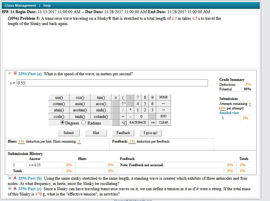Open the Help menu
This screenshot has height=201, width=270.
(x=47, y=6)
